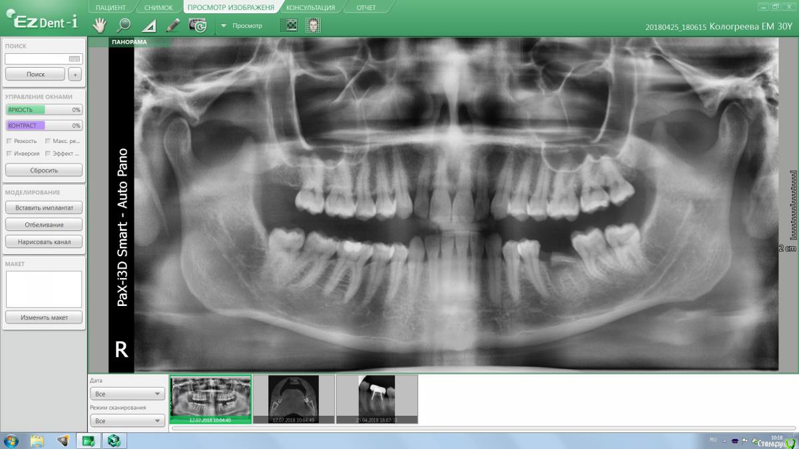Expand the Просмотр dropdown arrow
The height and width of the screenshot is (449, 799).
pyautogui.click(x=224, y=26)
